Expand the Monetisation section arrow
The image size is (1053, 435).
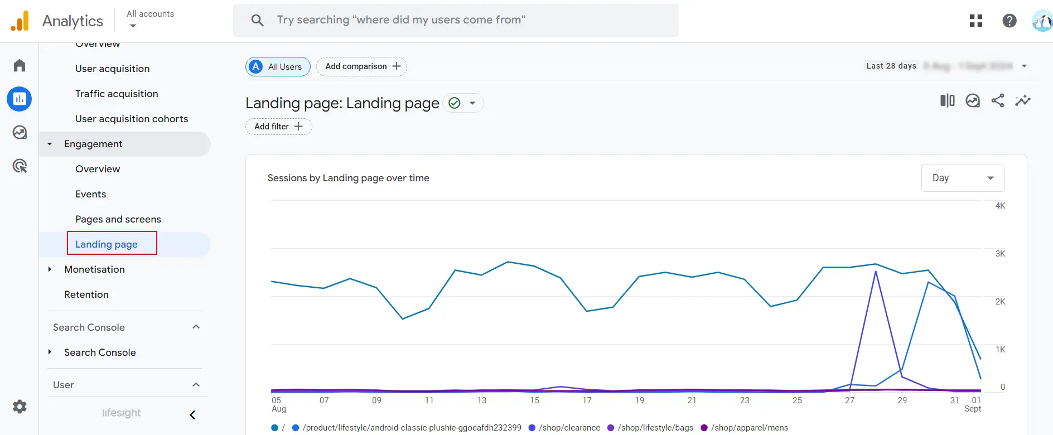point(50,269)
